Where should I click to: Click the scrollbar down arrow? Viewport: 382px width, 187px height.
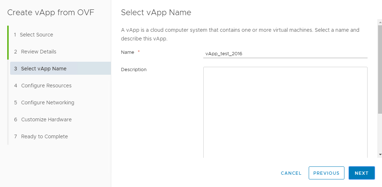380,155
